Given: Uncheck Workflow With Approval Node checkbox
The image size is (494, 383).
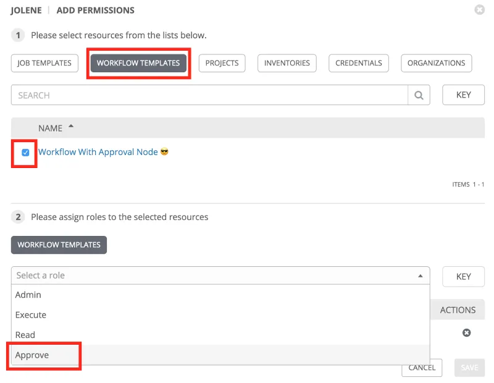Looking at the screenshot, I should point(25,153).
